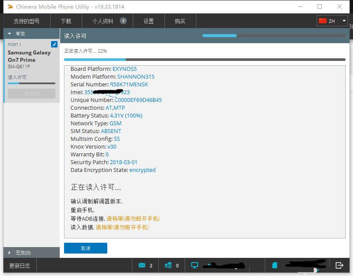Image resolution: width=353 pixels, height=276 pixels.
Task: Click the Connections value AT,MTP
Action: click(115, 108)
